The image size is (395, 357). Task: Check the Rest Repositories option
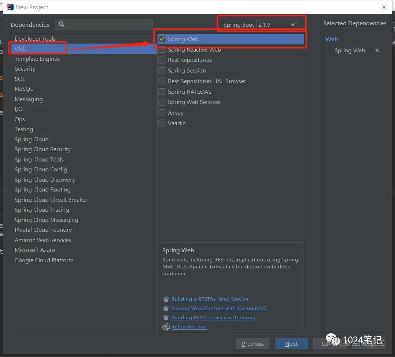click(162, 60)
